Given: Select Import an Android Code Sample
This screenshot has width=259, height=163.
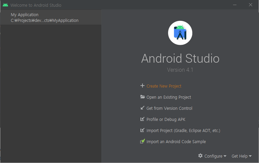Looking at the screenshot, I should (x=176, y=142).
